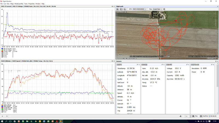The image size is (219, 123).
Task: Open the Properties menu
Action: coord(31,4)
